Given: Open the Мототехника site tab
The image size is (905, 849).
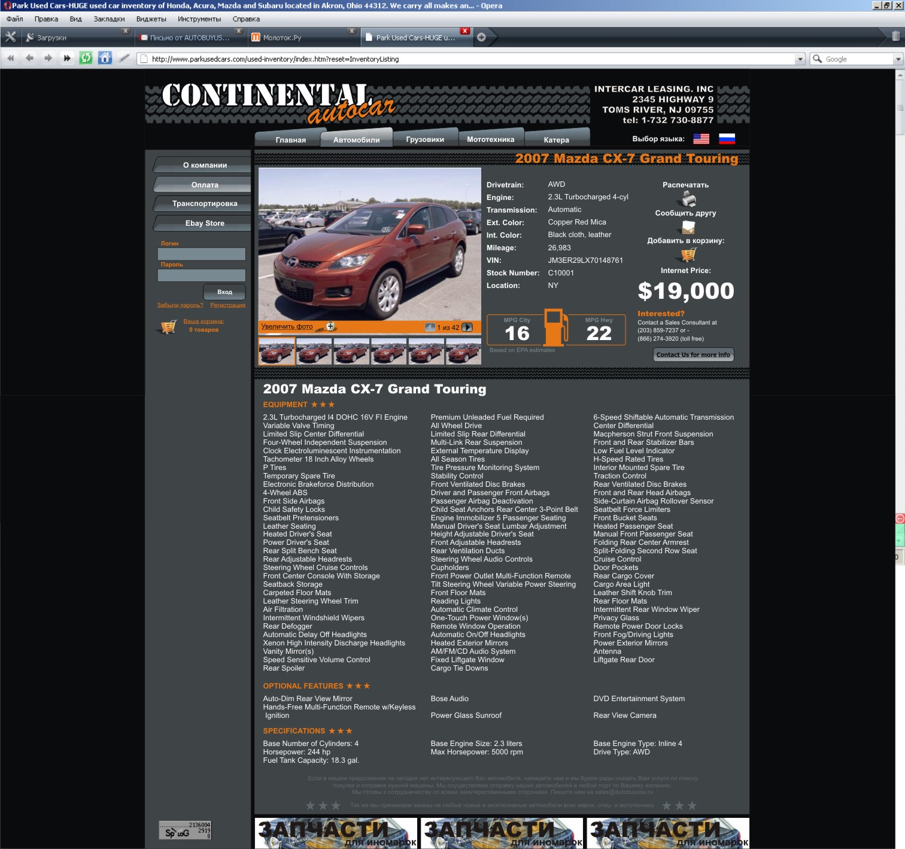Looking at the screenshot, I should click(x=491, y=139).
